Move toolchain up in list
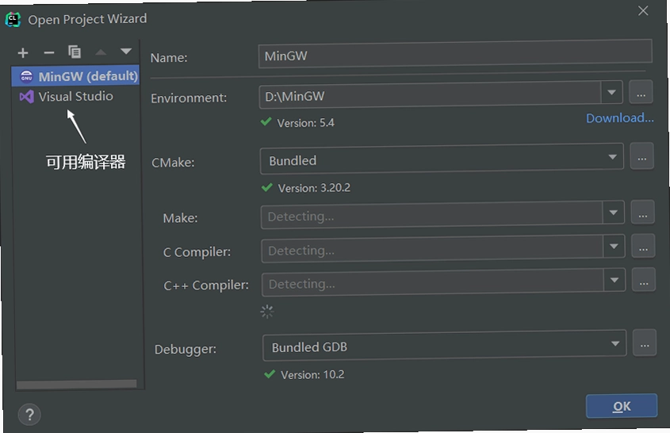Screen dimensions: 670x433 pyautogui.click(x=101, y=52)
